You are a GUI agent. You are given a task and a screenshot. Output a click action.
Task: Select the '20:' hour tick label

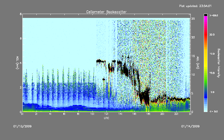[x=163, y=114]
